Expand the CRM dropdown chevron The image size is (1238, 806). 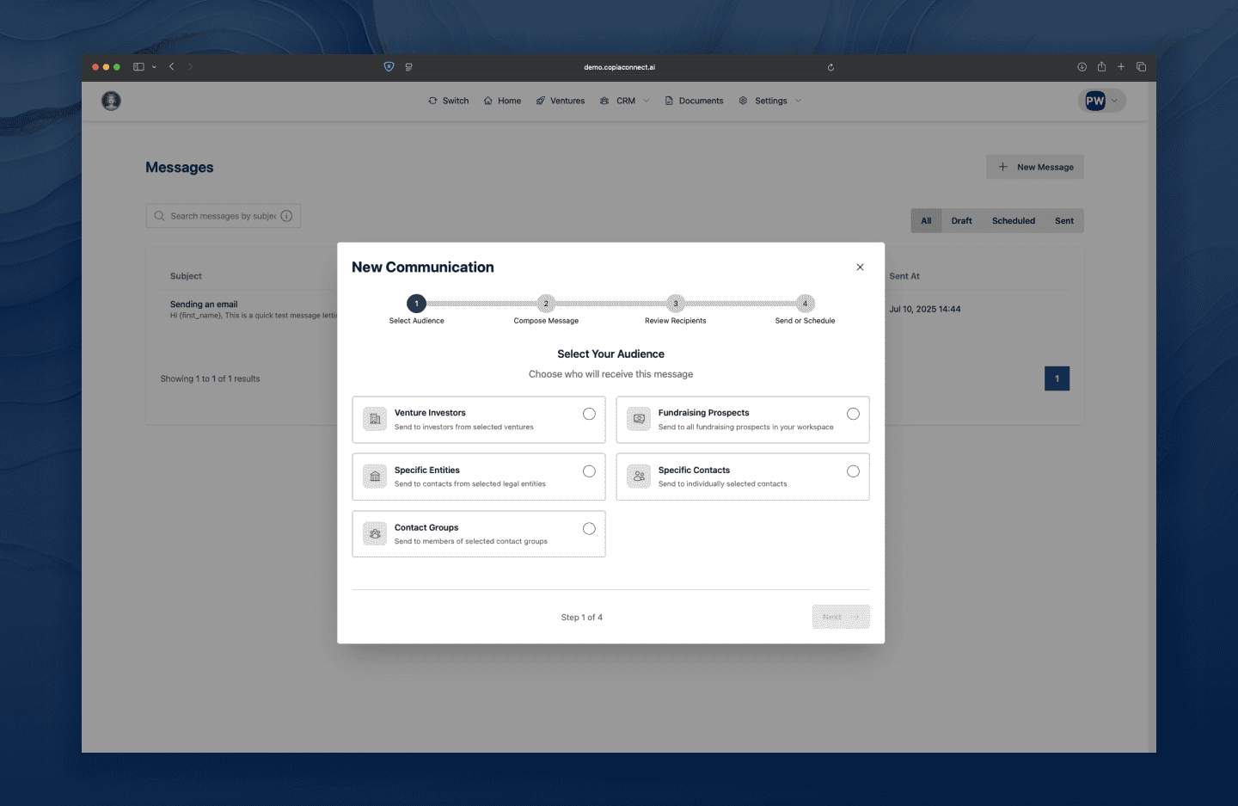[x=646, y=101]
